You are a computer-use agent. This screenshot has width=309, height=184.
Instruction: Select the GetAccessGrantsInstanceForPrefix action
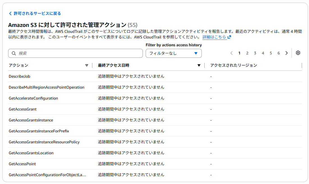(39, 131)
